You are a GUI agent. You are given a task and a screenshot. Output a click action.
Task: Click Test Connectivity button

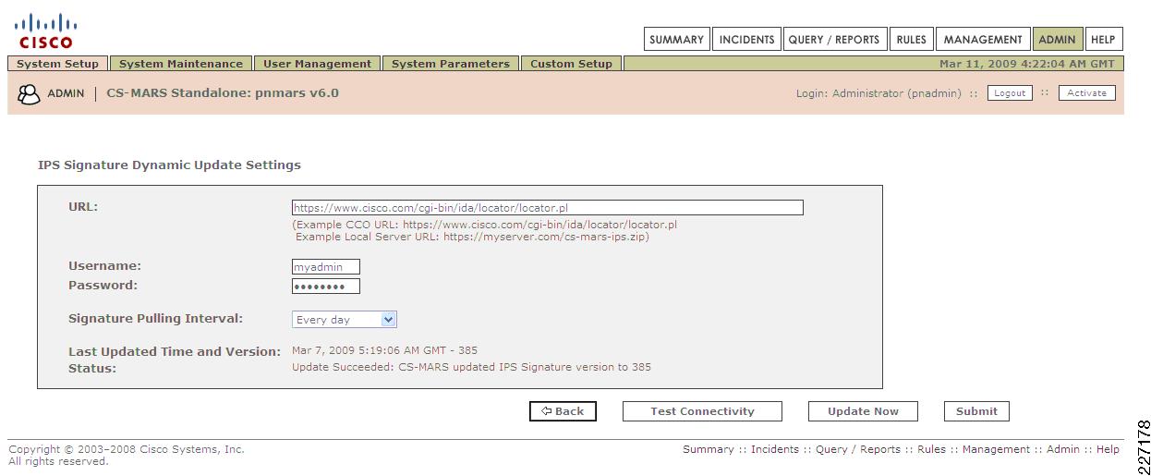pos(702,411)
